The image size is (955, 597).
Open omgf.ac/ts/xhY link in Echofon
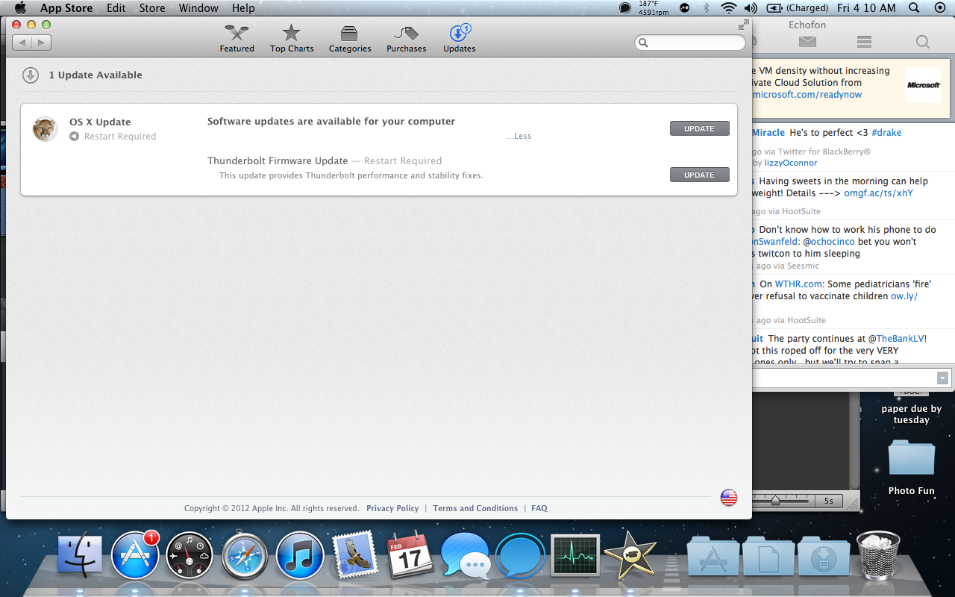point(878,193)
